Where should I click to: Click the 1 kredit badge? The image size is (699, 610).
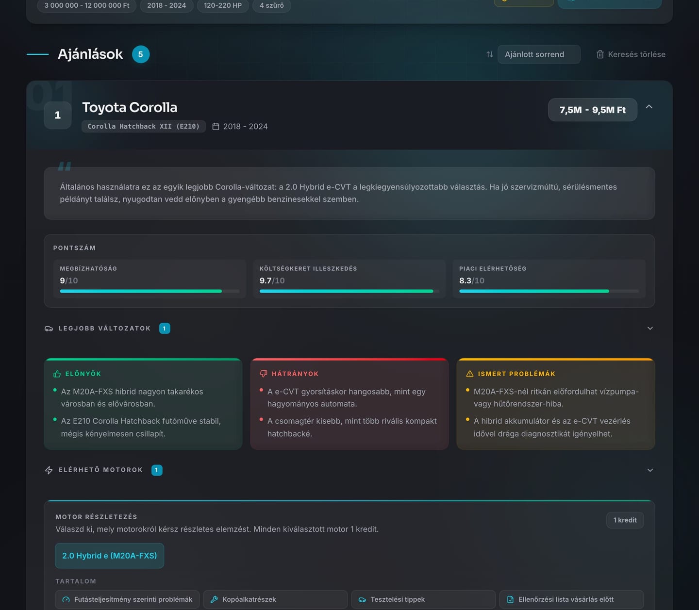pos(625,520)
